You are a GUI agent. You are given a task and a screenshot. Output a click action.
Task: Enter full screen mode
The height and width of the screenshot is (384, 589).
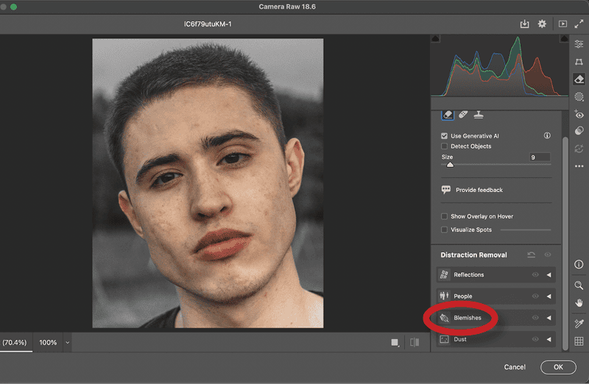pyautogui.click(x=579, y=24)
